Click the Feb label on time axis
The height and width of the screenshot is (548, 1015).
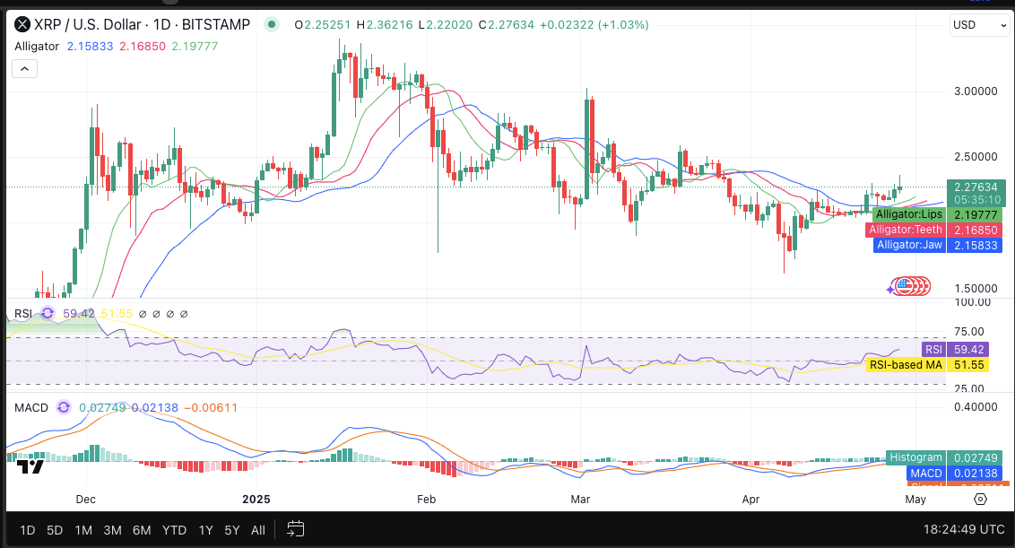[x=427, y=500]
